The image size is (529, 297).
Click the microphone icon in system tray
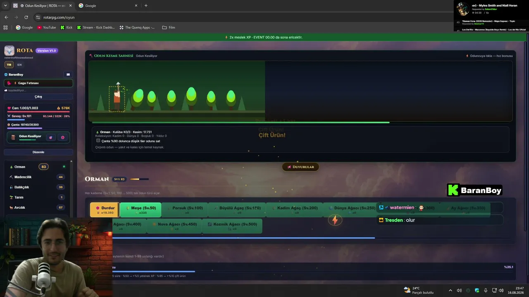[x=486, y=290]
